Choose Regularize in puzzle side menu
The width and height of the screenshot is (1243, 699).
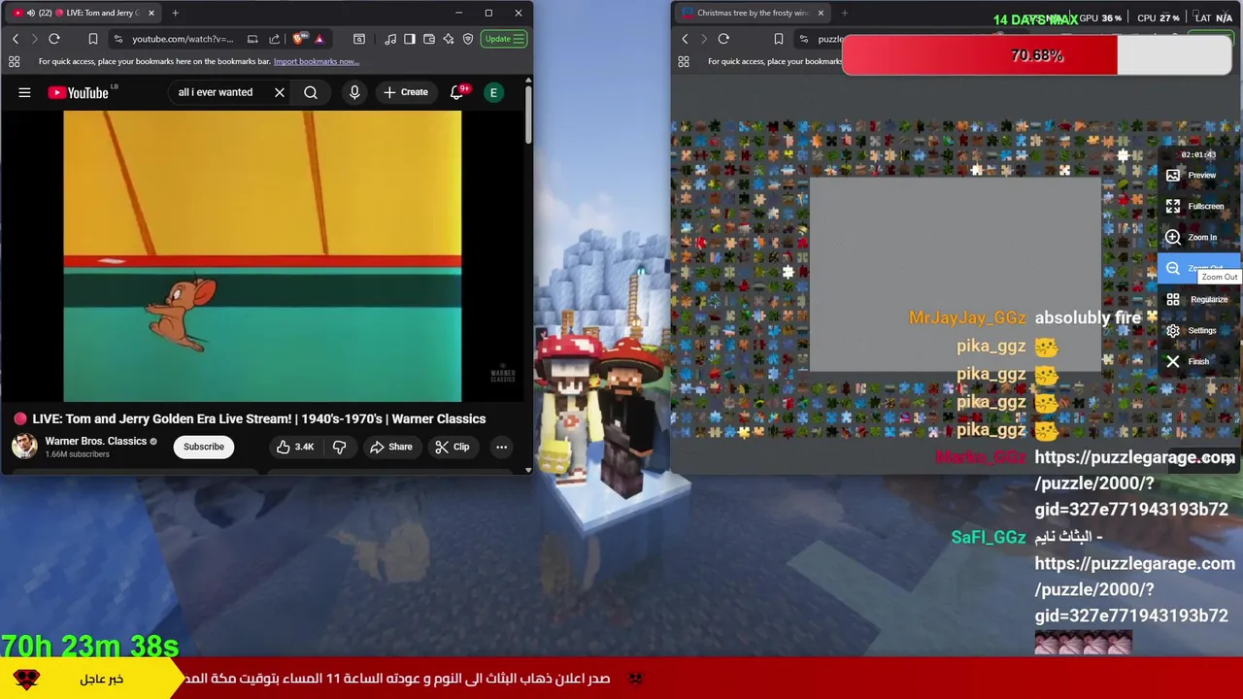tap(1199, 299)
